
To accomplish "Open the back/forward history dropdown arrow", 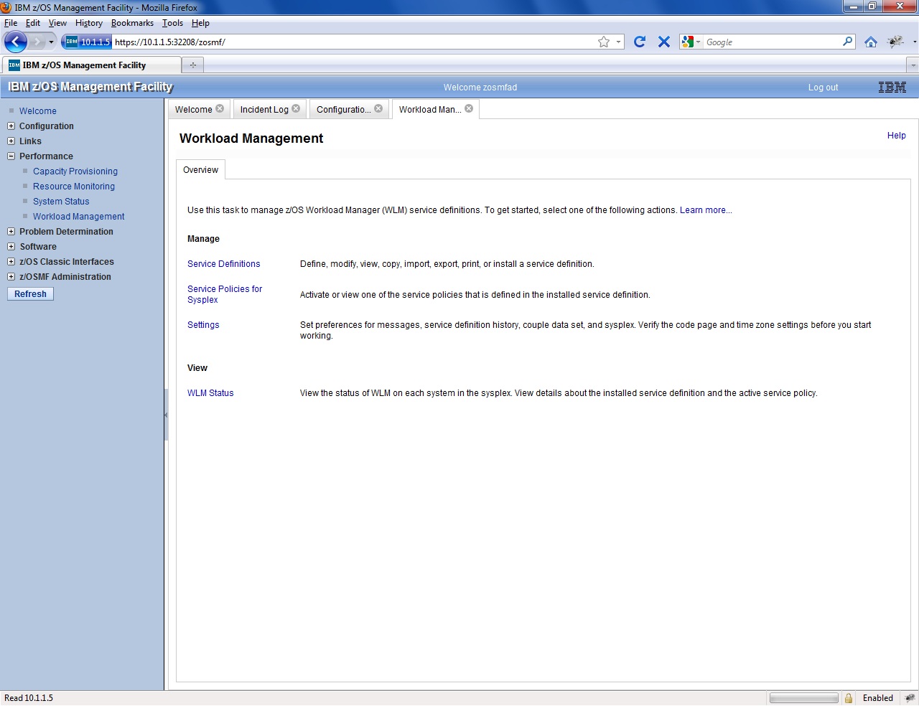I will click(51, 42).
